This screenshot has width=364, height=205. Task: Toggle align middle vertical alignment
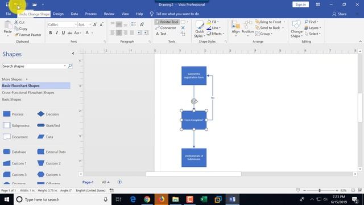click(x=119, y=24)
